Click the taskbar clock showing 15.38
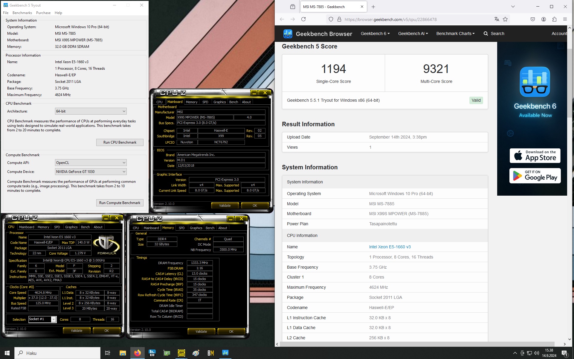 tap(549, 353)
